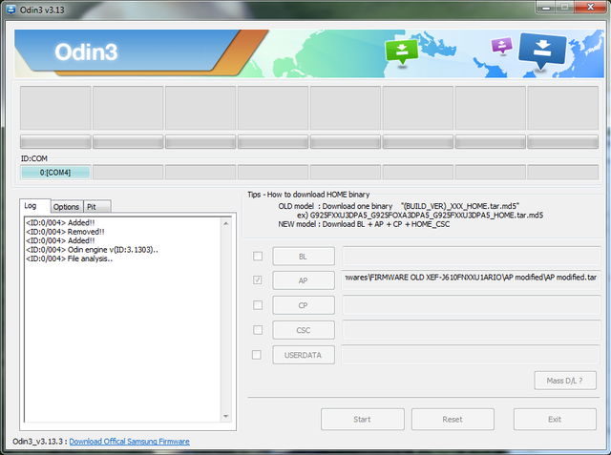
Task: Check the CSC checkbox
Action: coord(258,330)
